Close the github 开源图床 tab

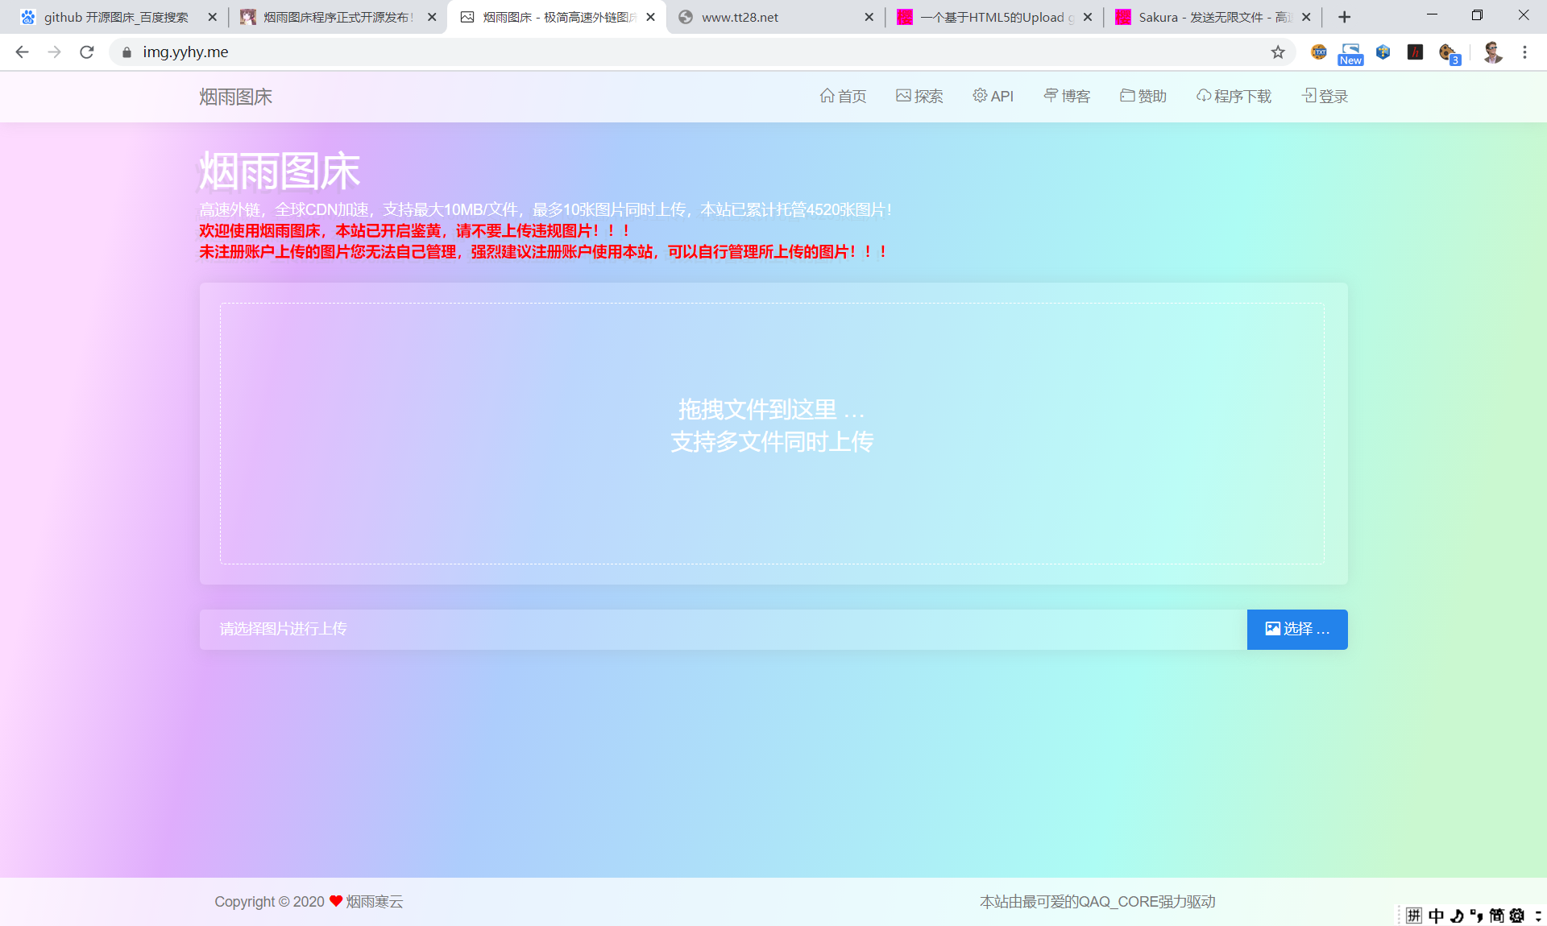(212, 17)
